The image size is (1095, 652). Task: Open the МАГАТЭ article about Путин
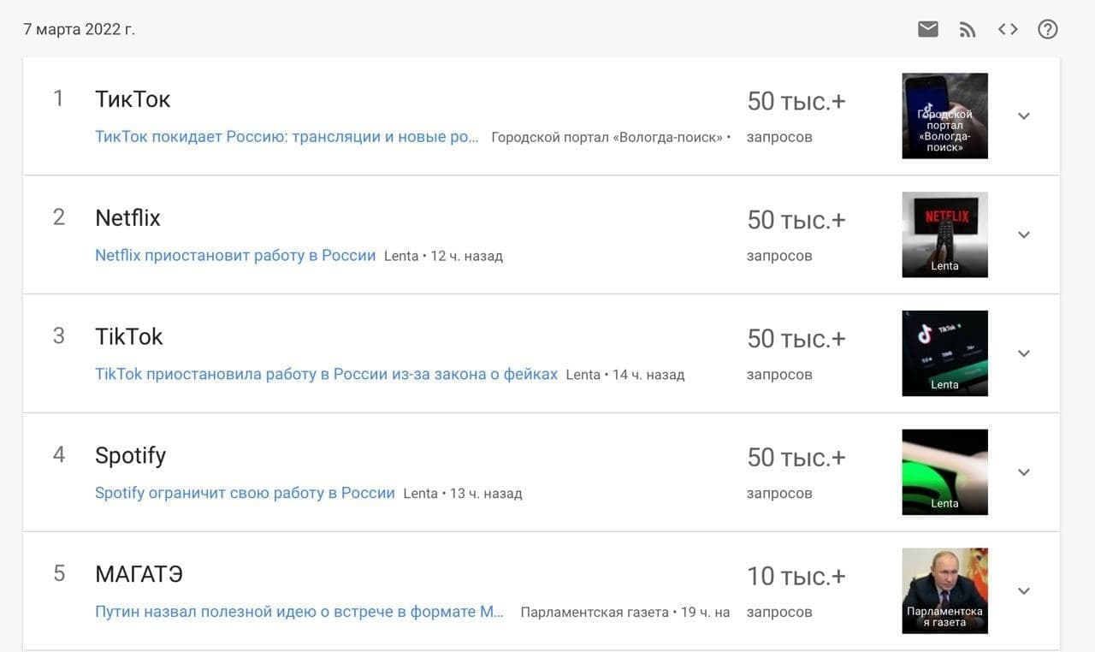[x=299, y=611]
